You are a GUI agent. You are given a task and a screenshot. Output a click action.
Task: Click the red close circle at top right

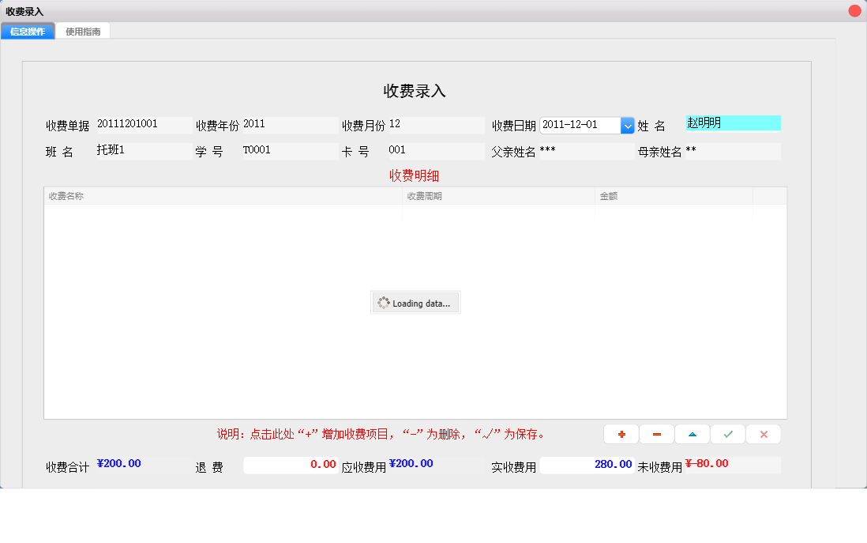tap(854, 10)
